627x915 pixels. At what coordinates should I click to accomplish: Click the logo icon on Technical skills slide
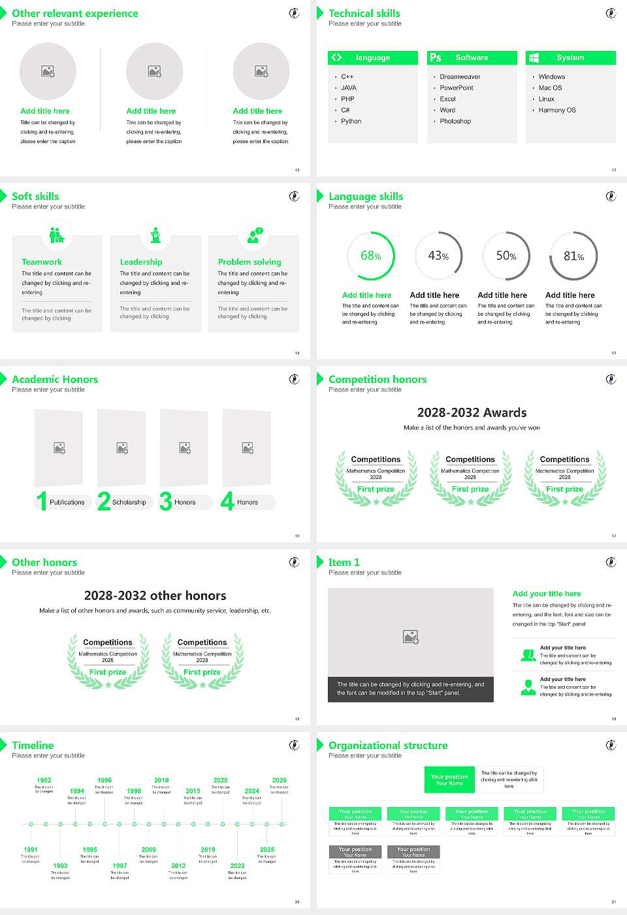pyautogui.click(x=611, y=13)
